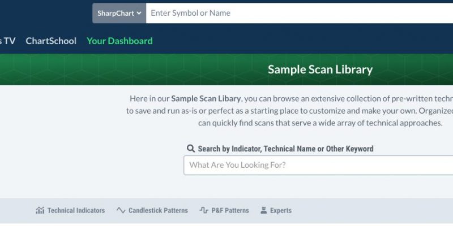
Task: Go to ChartSchool in the nav bar
Action: click(51, 41)
